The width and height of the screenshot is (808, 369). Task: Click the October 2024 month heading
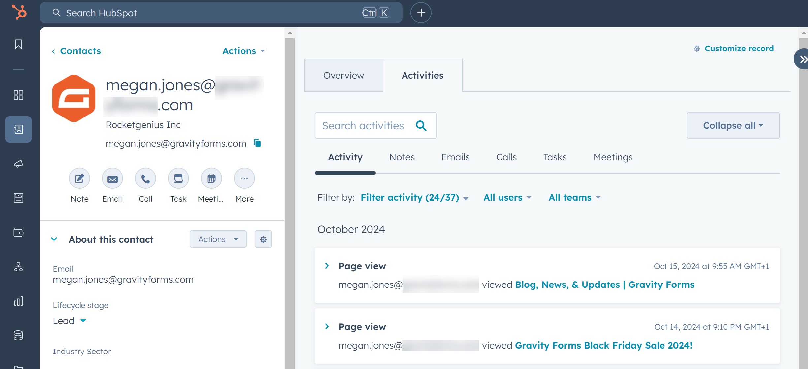tap(351, 229)
